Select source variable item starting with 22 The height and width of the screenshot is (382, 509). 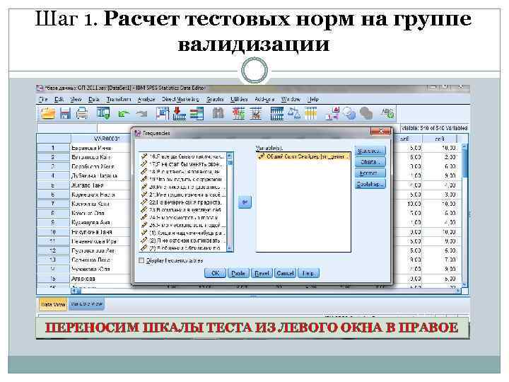pos(183,202)
